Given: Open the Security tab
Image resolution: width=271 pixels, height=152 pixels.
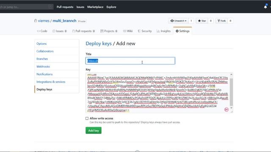Looking at the screenshot, I should tap(145, 31).
